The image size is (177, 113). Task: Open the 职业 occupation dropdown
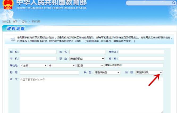[x=87, y=59]
